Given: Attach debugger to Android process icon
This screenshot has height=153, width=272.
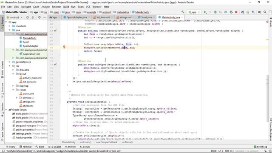Looking at the screenshot, I should (x=231, y=12).
